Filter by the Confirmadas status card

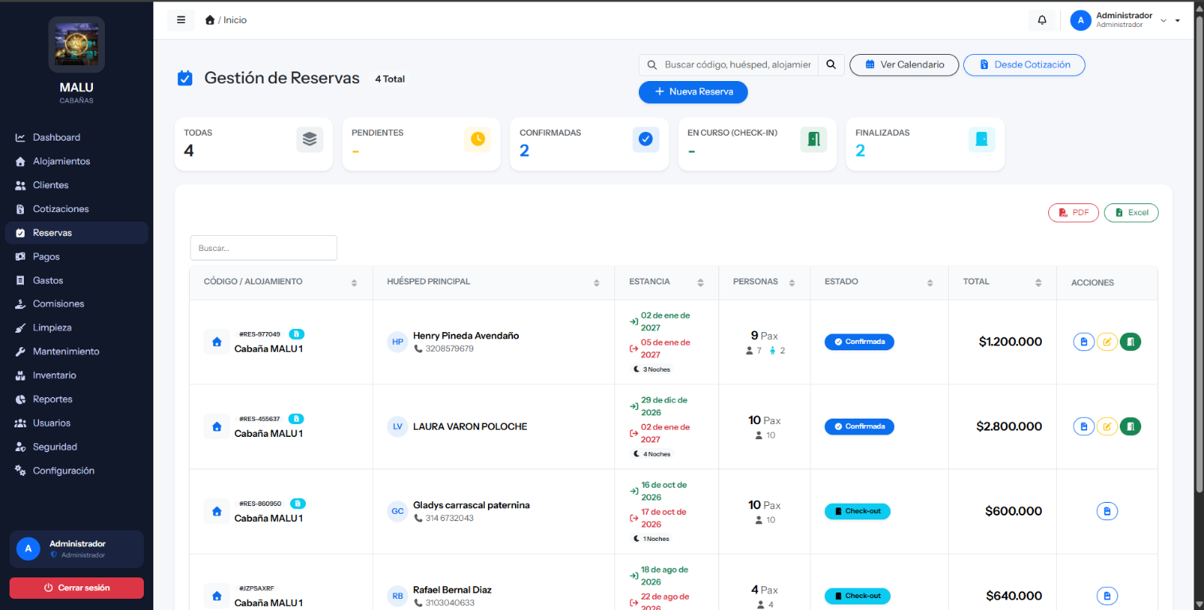[589, 144]
